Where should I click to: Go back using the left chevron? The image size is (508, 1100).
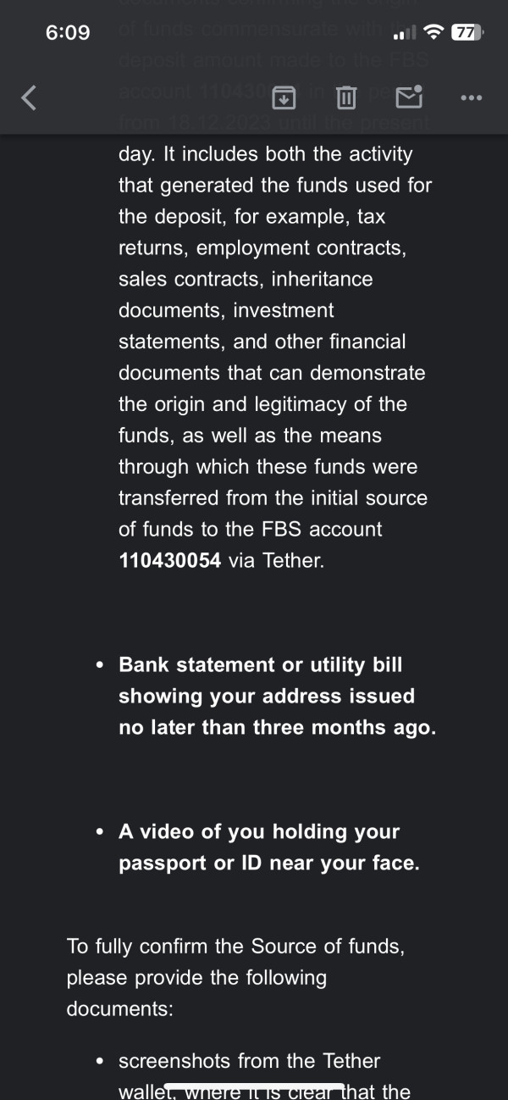coord(29,98)
